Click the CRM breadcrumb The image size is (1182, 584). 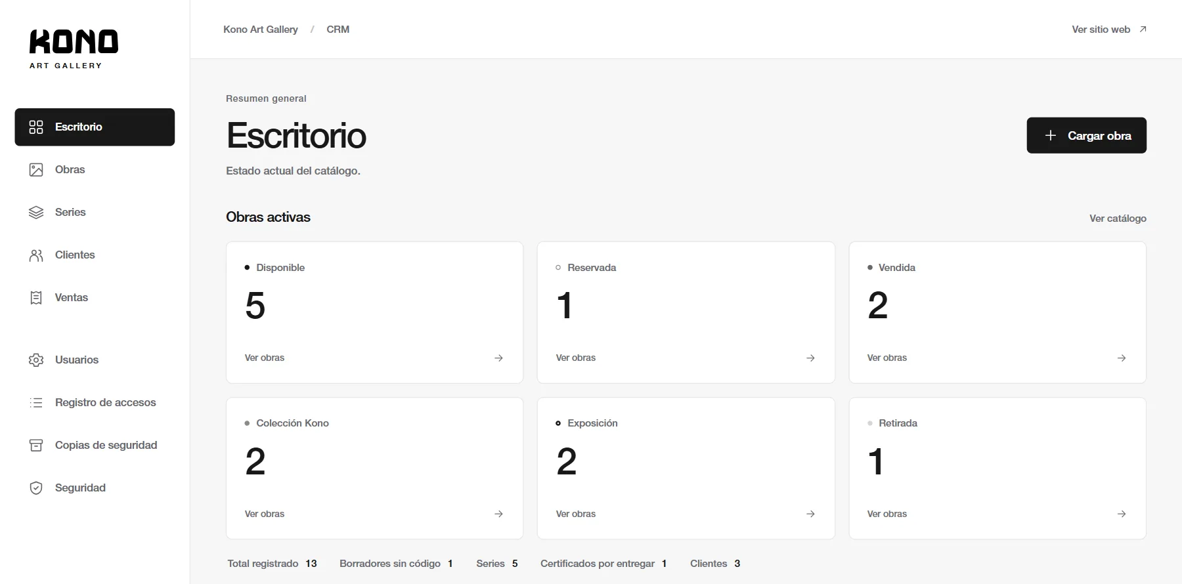coord(338,30)
